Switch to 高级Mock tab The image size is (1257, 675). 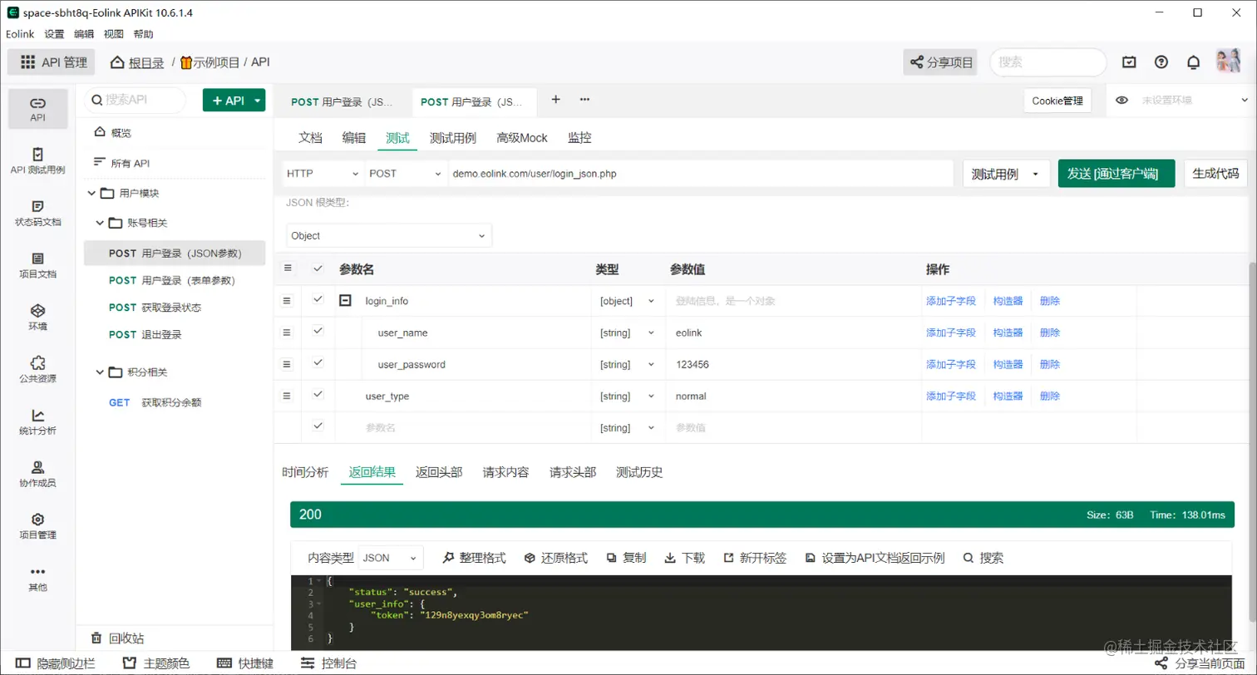coord(522,137)
